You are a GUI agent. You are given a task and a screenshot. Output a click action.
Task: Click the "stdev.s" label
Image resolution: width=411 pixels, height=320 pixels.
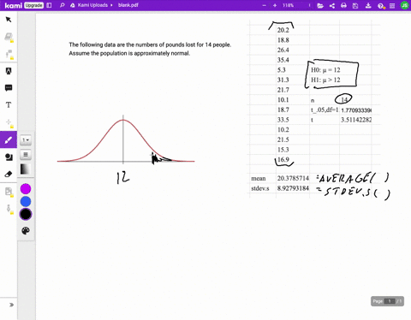tap(260, 188)
